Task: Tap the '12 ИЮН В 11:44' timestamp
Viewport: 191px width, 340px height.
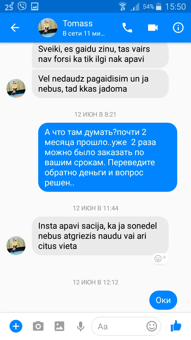Action: (95, 208)
